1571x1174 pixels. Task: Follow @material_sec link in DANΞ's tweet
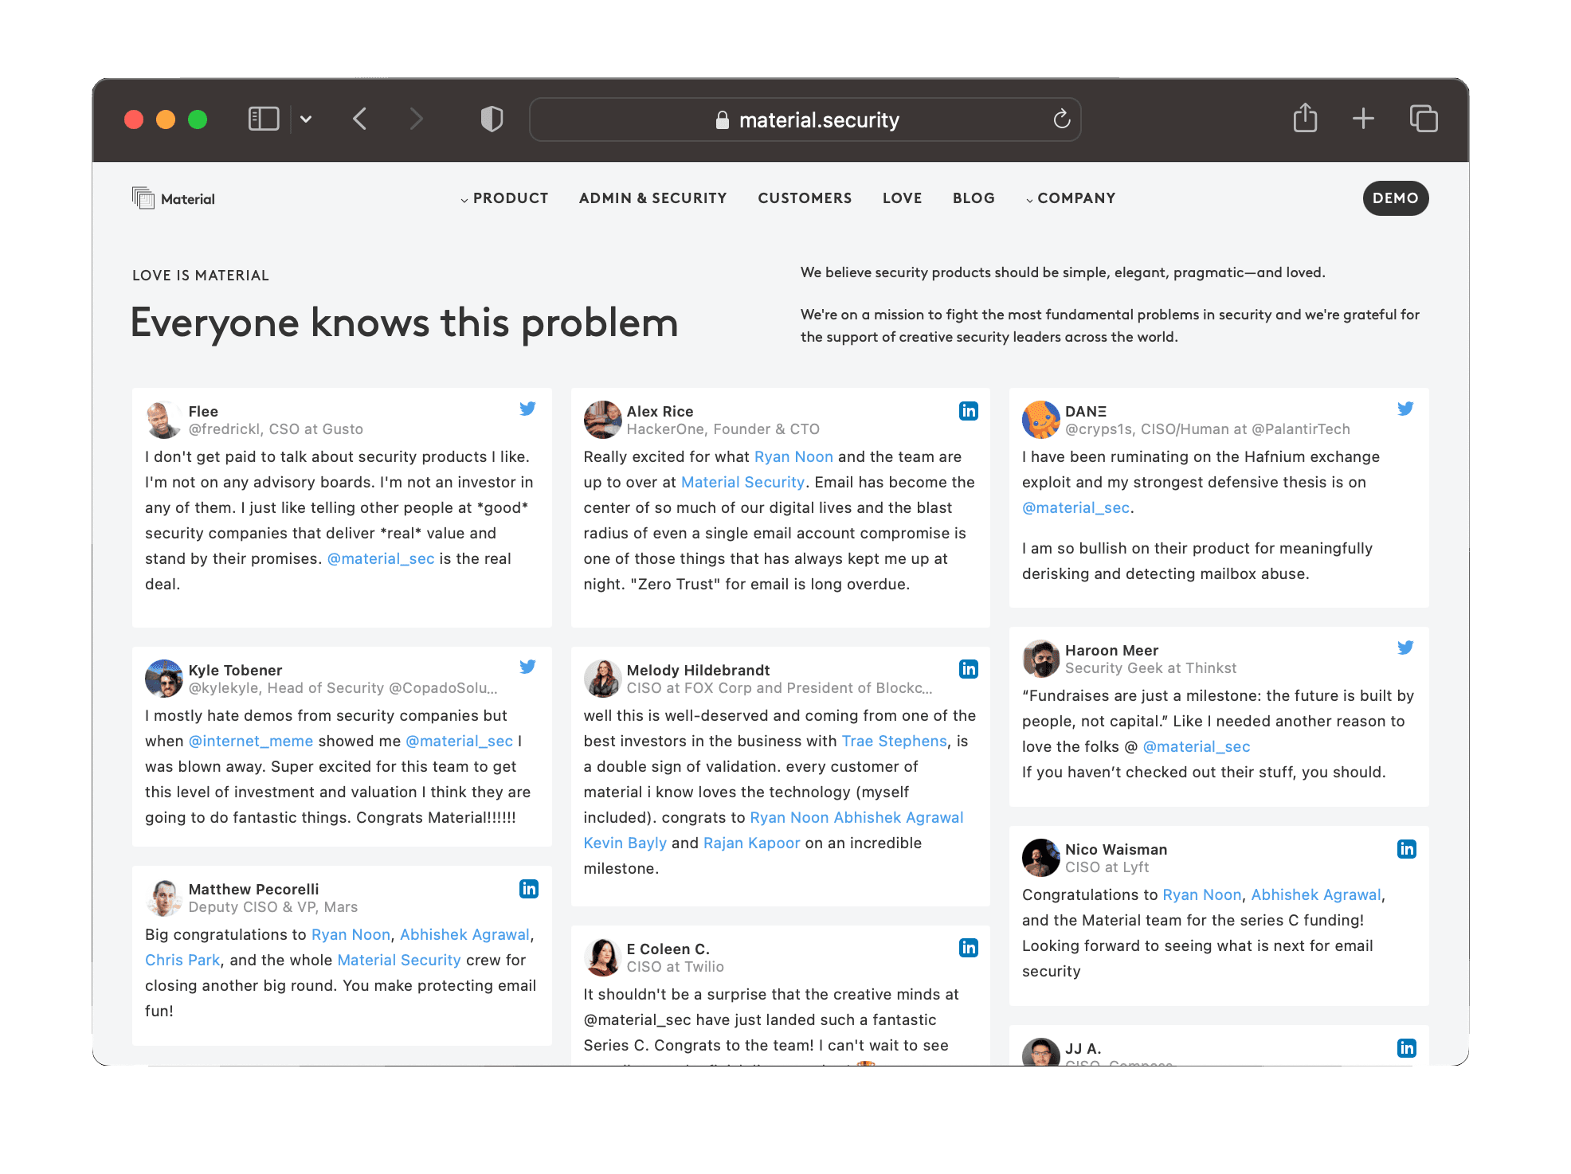pyautogui.click(x=1075, y=508)
